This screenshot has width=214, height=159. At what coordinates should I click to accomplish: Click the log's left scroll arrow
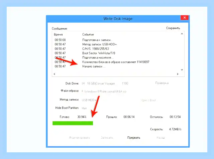(x=55, y=74)
